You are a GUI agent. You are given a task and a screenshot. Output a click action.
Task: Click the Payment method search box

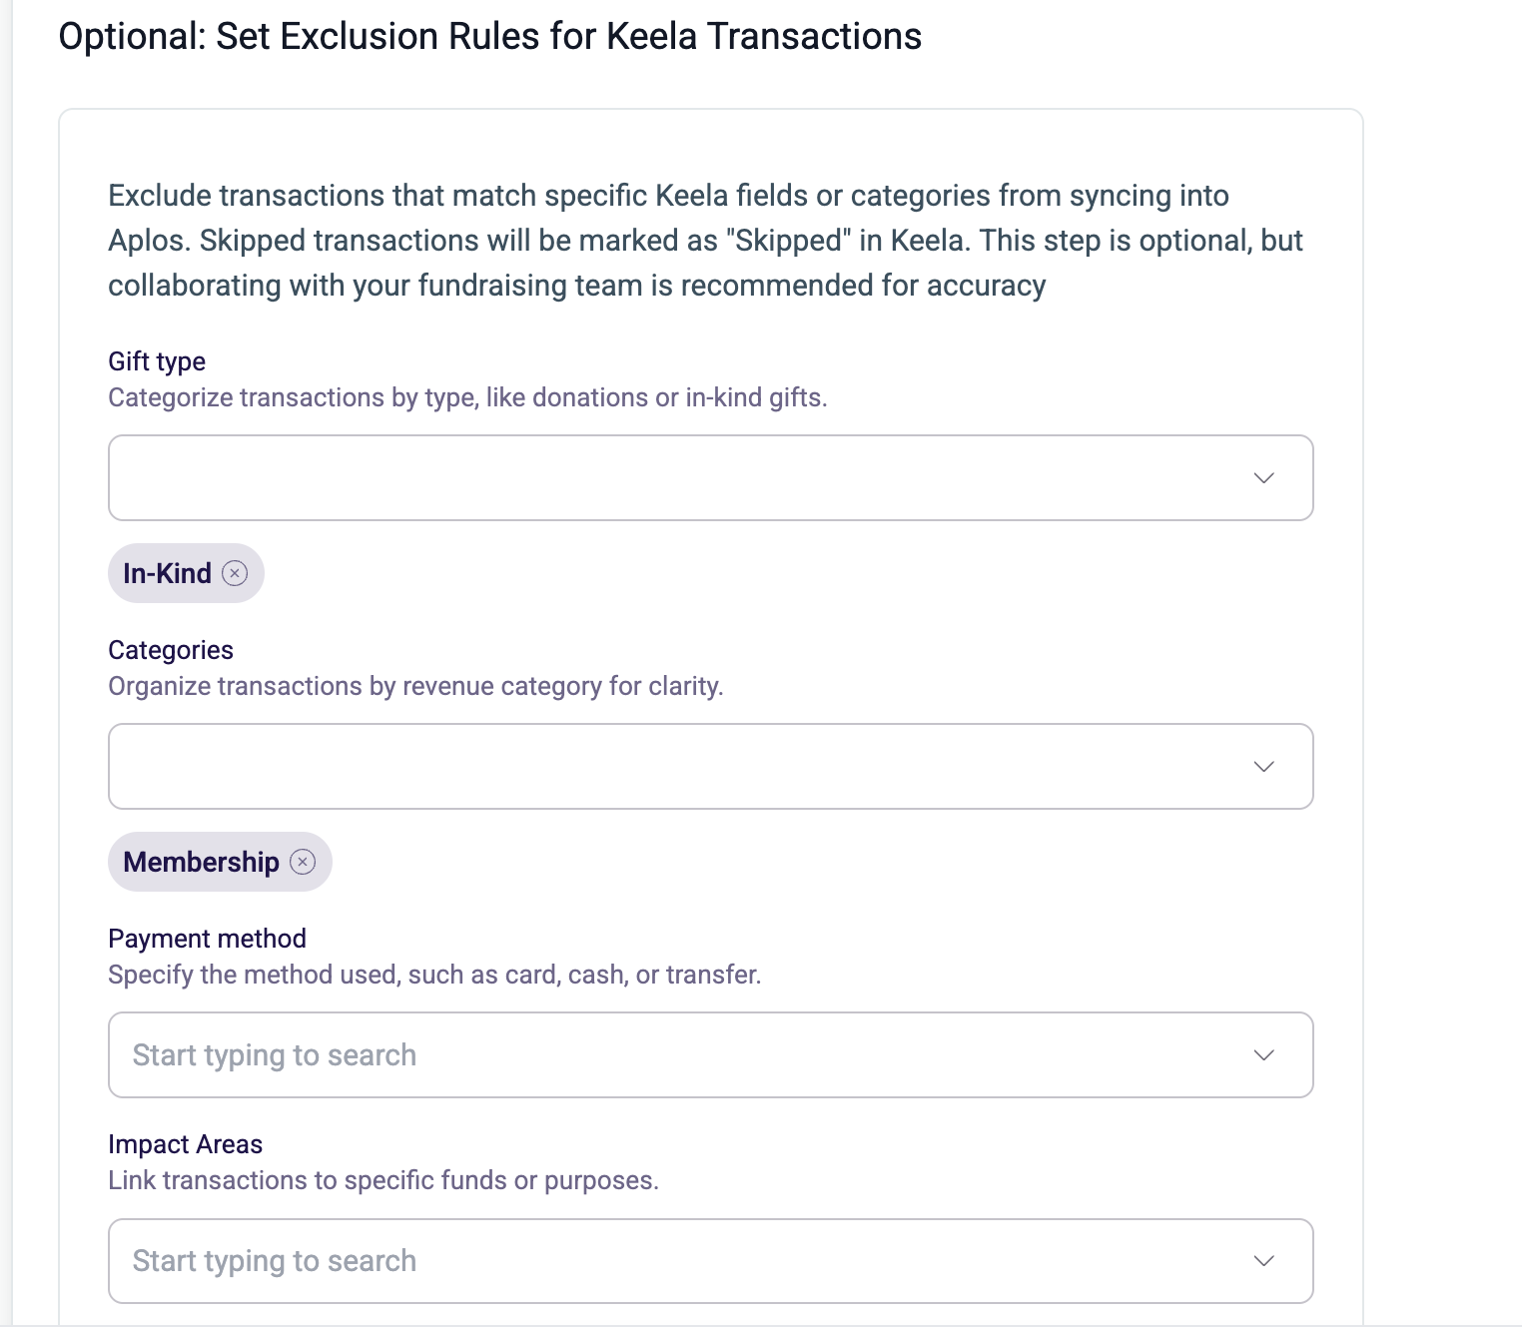tap(710, 1055)
